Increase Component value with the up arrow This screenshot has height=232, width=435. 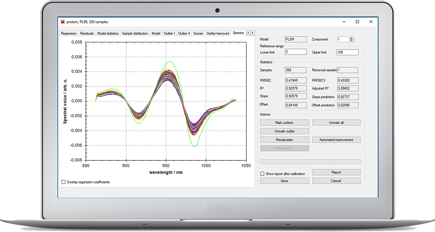point(352,38)
